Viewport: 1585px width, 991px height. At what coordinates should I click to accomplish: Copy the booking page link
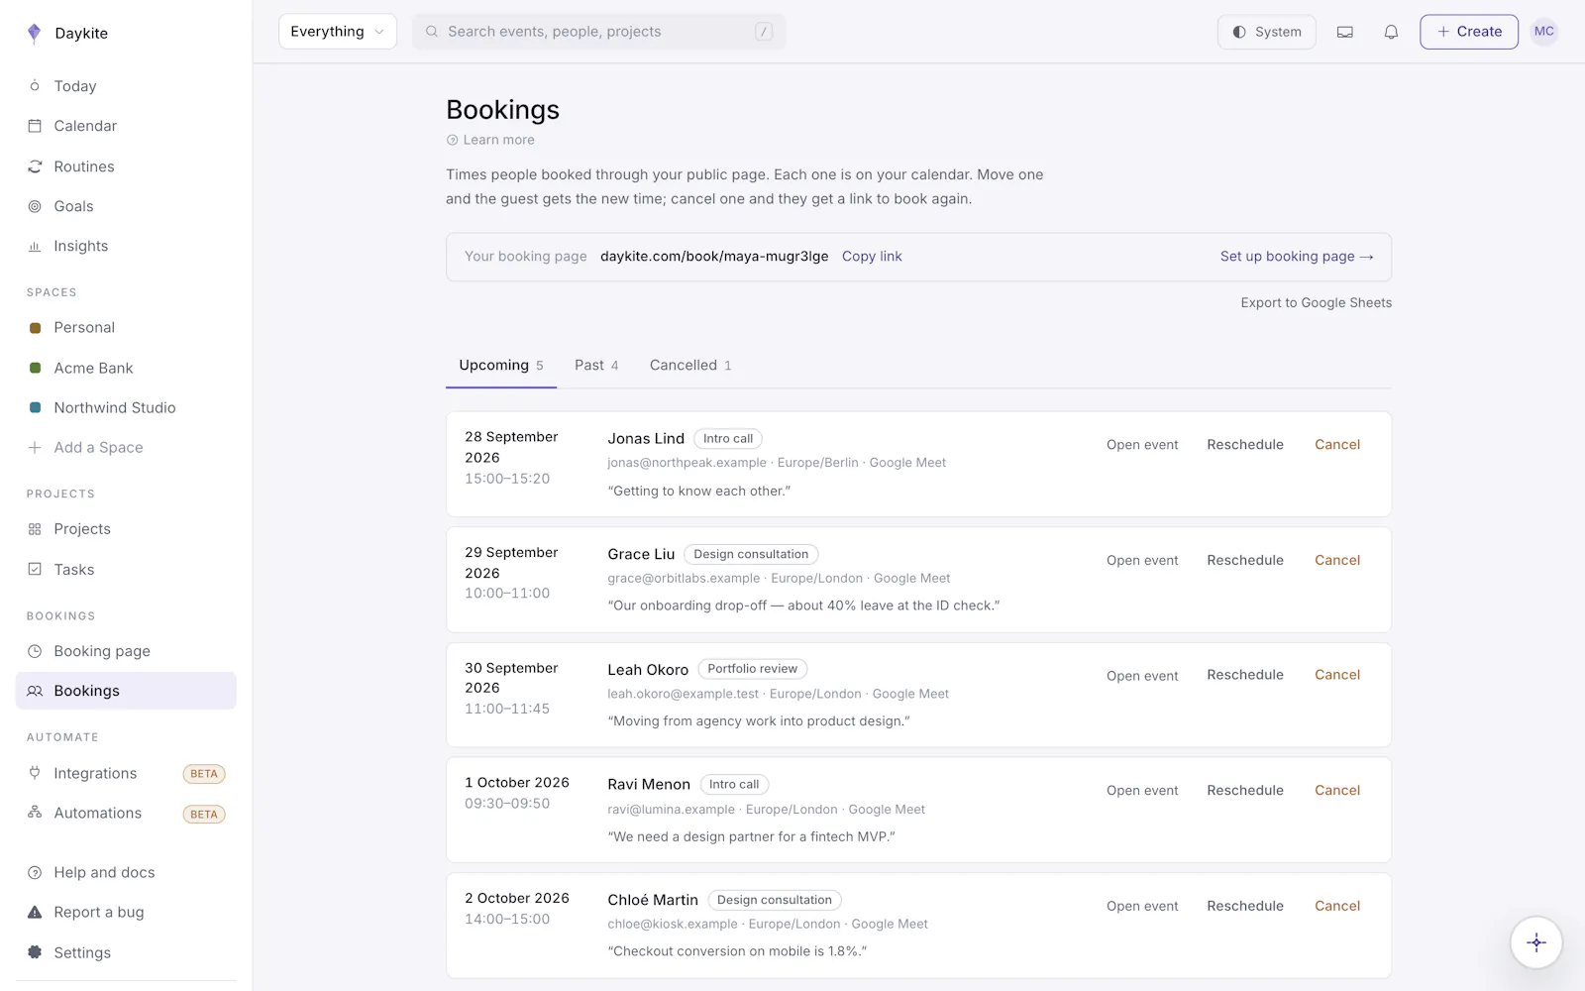(872, 257)
